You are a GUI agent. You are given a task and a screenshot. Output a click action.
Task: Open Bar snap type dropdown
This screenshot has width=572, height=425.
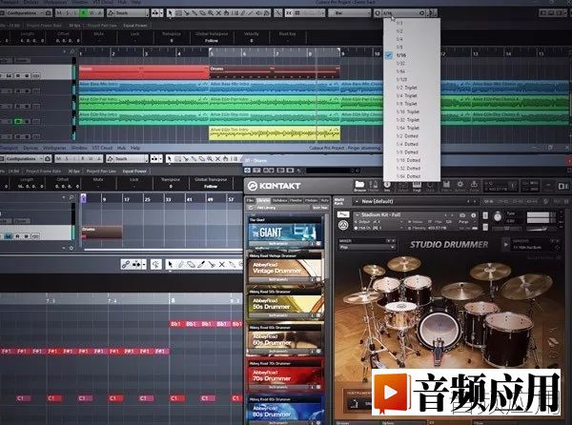(349, 13)
